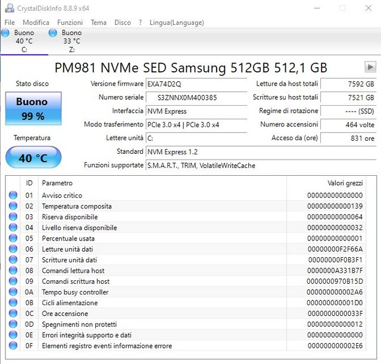
Task: Click the Parametro column header
Action: (163, 183)
